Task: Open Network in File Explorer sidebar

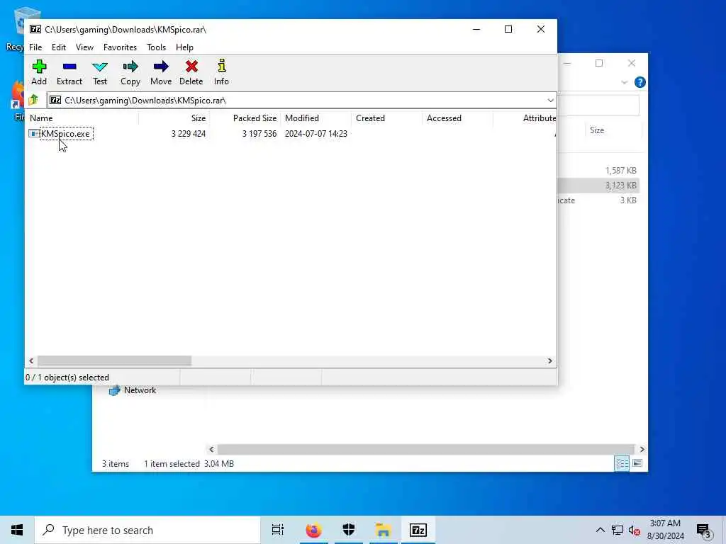Action: (133, 390)
